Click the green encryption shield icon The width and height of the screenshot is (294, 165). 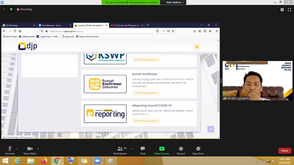[11, 9]
